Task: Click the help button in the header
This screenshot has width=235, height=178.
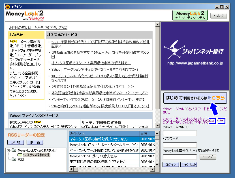Action: [x=219, y=16]
